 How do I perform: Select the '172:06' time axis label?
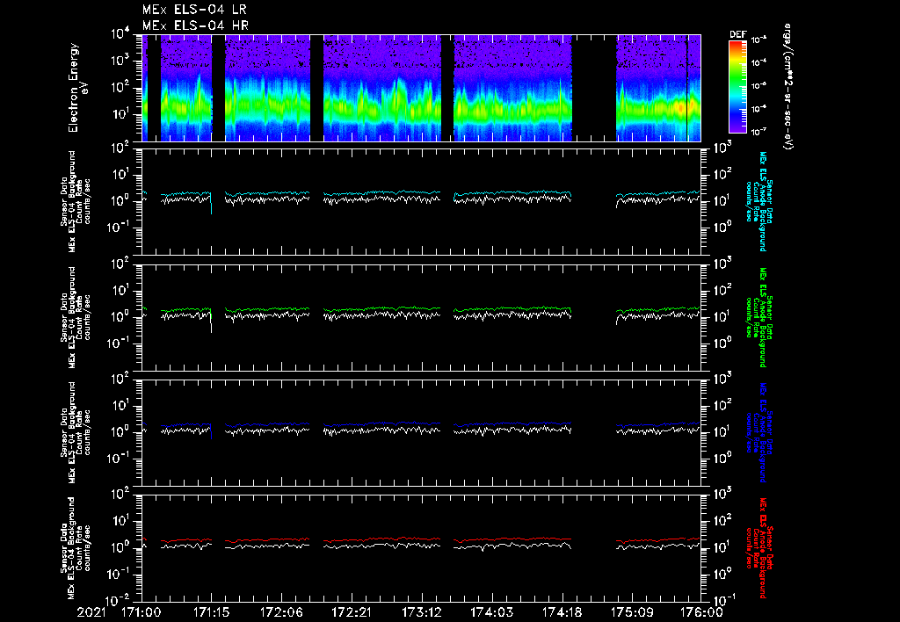pos(282,612)
